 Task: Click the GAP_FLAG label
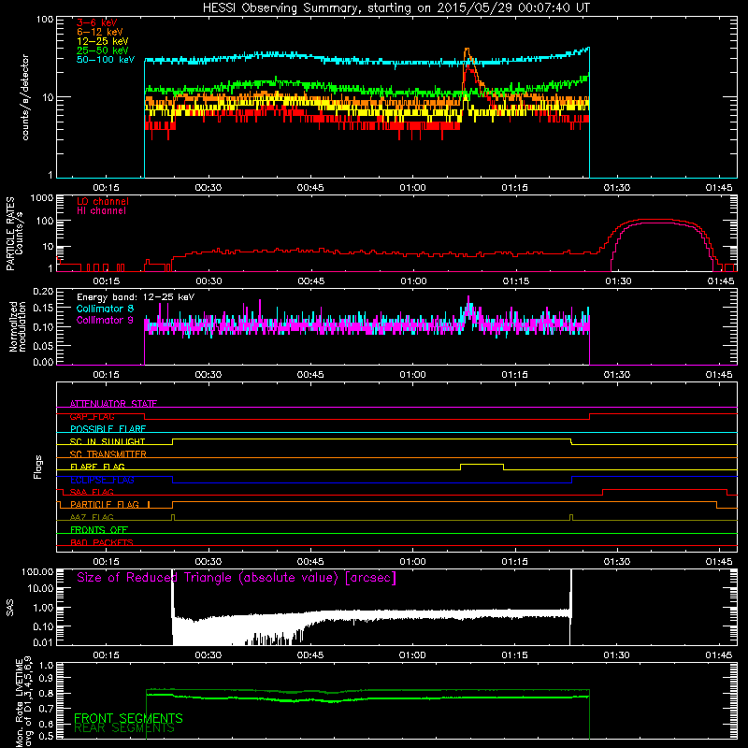click(x=92, y=416)
